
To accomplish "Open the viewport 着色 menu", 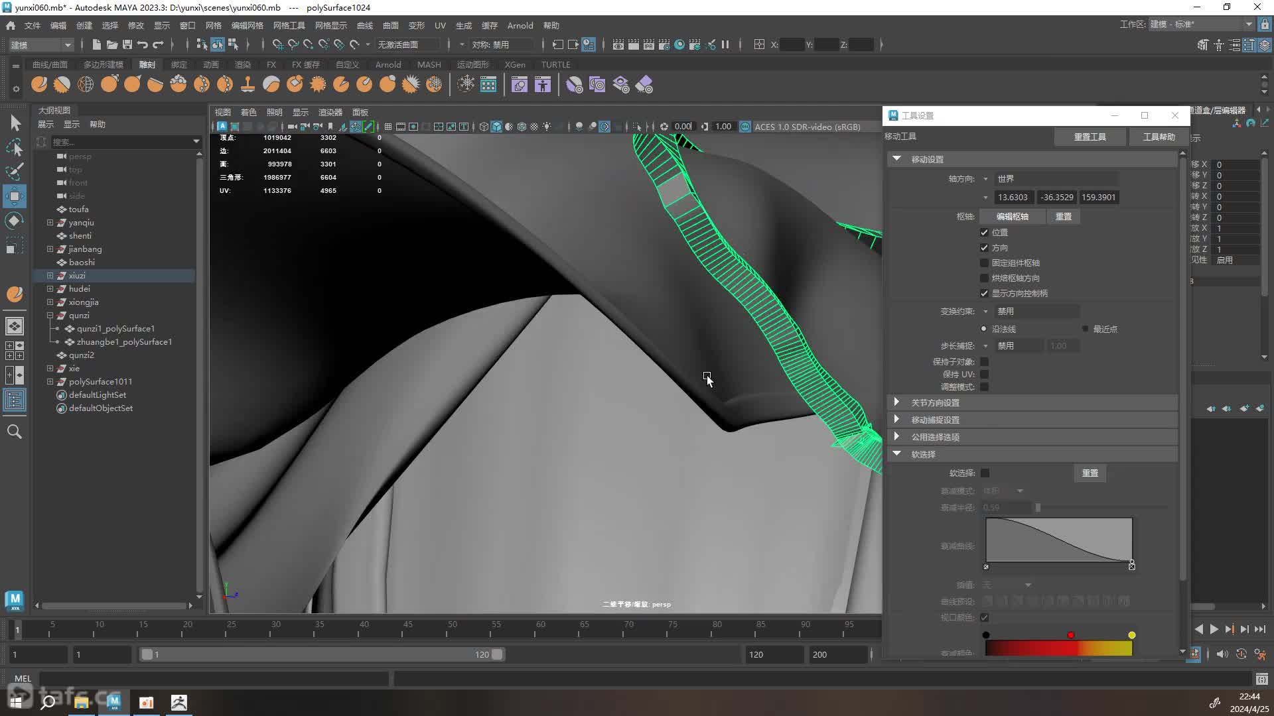I will tap(249, 112).
